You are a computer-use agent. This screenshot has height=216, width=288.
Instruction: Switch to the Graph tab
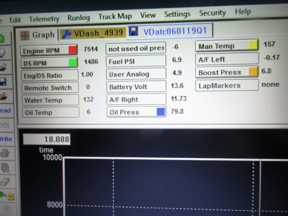click(39, 35)
